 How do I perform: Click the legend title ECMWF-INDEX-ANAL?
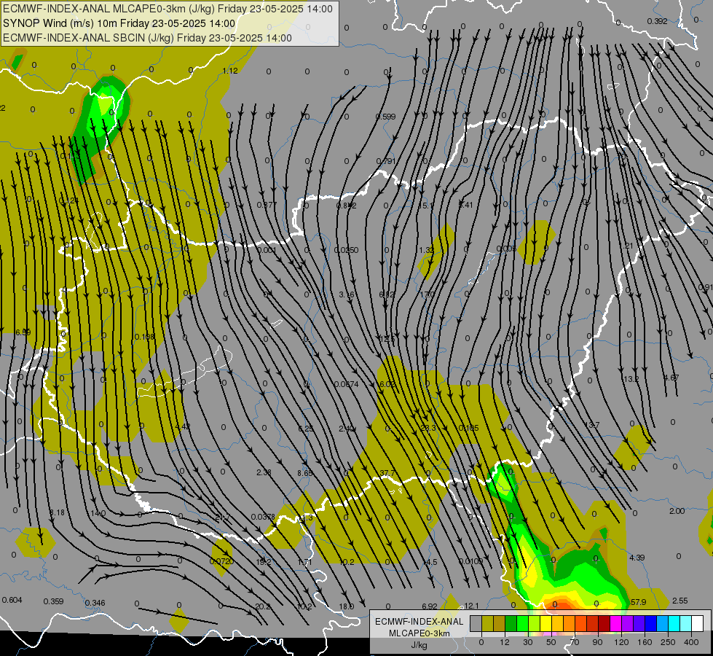tap(419, 622)
